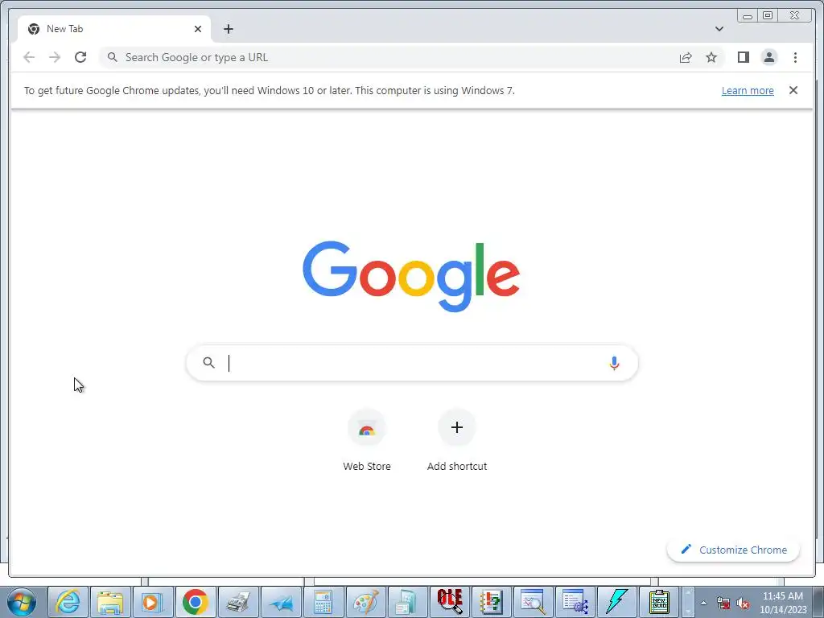Click the Chrome taskbar icon

tap(196, 602)
